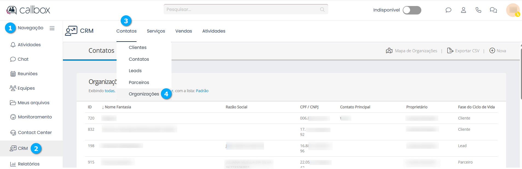Create a new organization with Nova
The height and width of the screenshot is (169, 522).
pos(498,51)
